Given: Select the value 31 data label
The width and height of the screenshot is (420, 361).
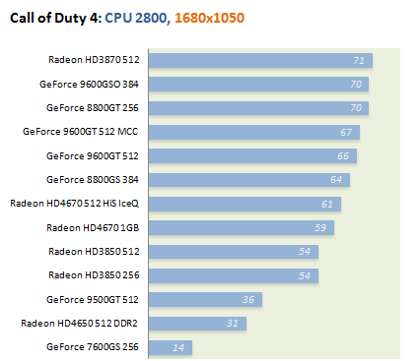Looking at the screenshot, I should click(233, 324).
